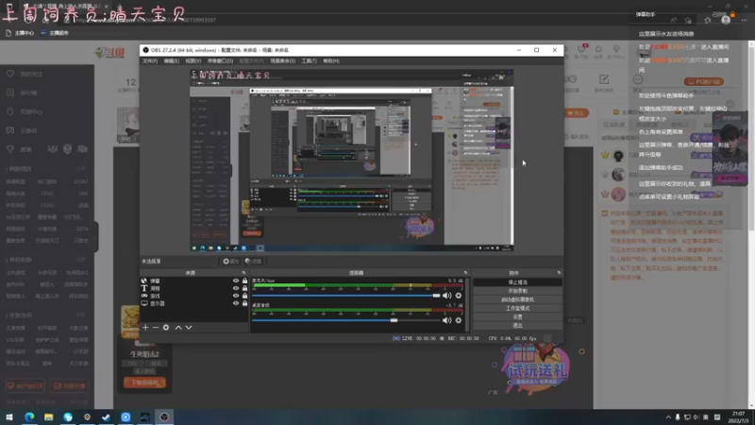The width and height of the screenshot is (755, 425).
Task: Click the mixer panel vertical scrollbar
Action: coord(467,304)
